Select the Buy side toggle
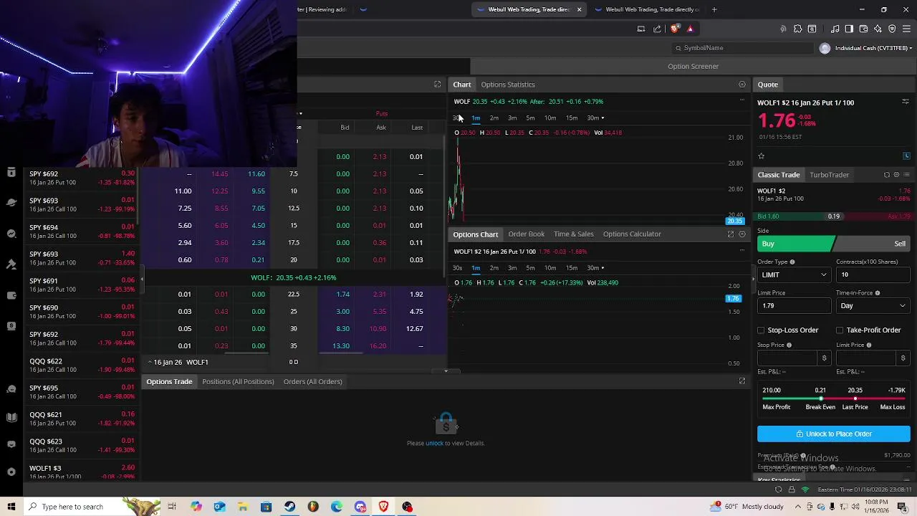The image size is (917, 516). click(x=795, y=244)
